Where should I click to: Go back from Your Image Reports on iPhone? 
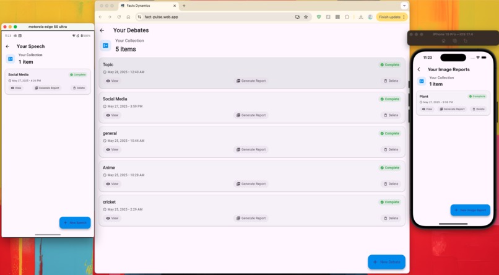(x=419, y=69)
